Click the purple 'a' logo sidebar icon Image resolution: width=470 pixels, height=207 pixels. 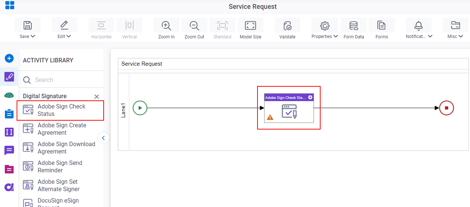click(9, 187)
